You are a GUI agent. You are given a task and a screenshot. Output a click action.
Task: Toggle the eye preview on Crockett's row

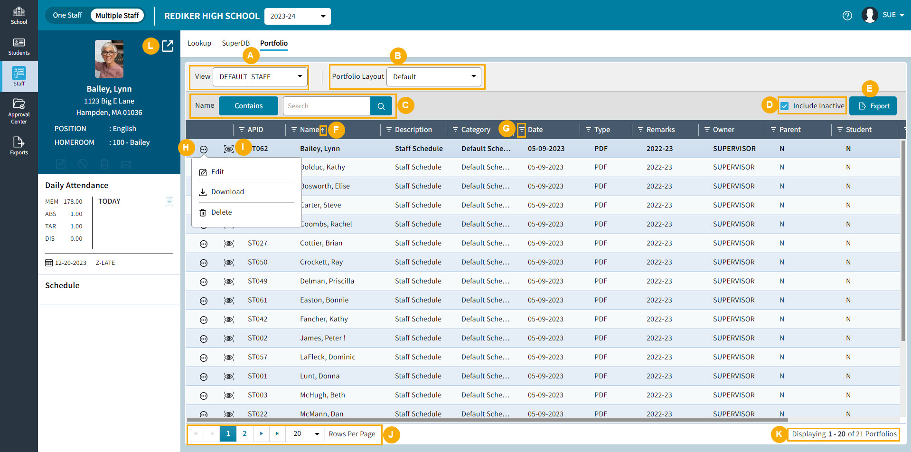pyautogui.click(x=228, y=262)
